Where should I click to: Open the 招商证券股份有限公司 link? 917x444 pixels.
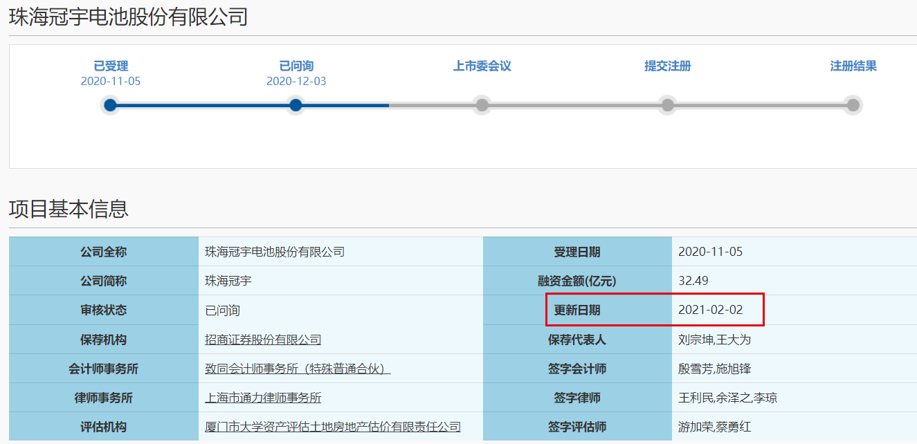coord(263,340)
